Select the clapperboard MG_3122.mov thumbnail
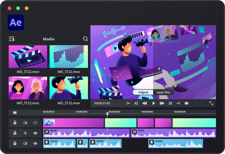The height and width of the screenshot is (154, 225). (28, 56)
